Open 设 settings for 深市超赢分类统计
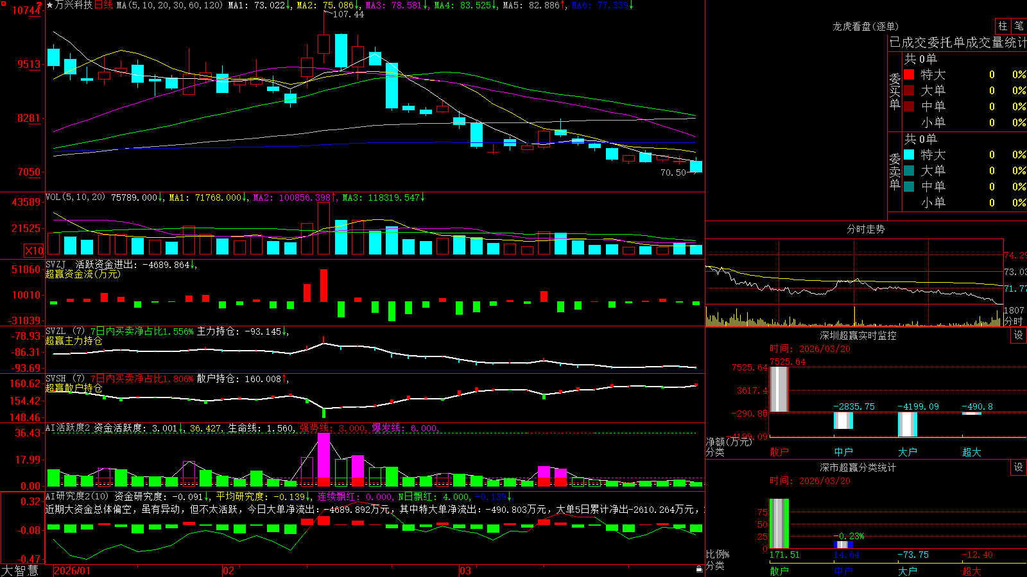This screenshot has width=1027, height=577. tap(1019, 467)
